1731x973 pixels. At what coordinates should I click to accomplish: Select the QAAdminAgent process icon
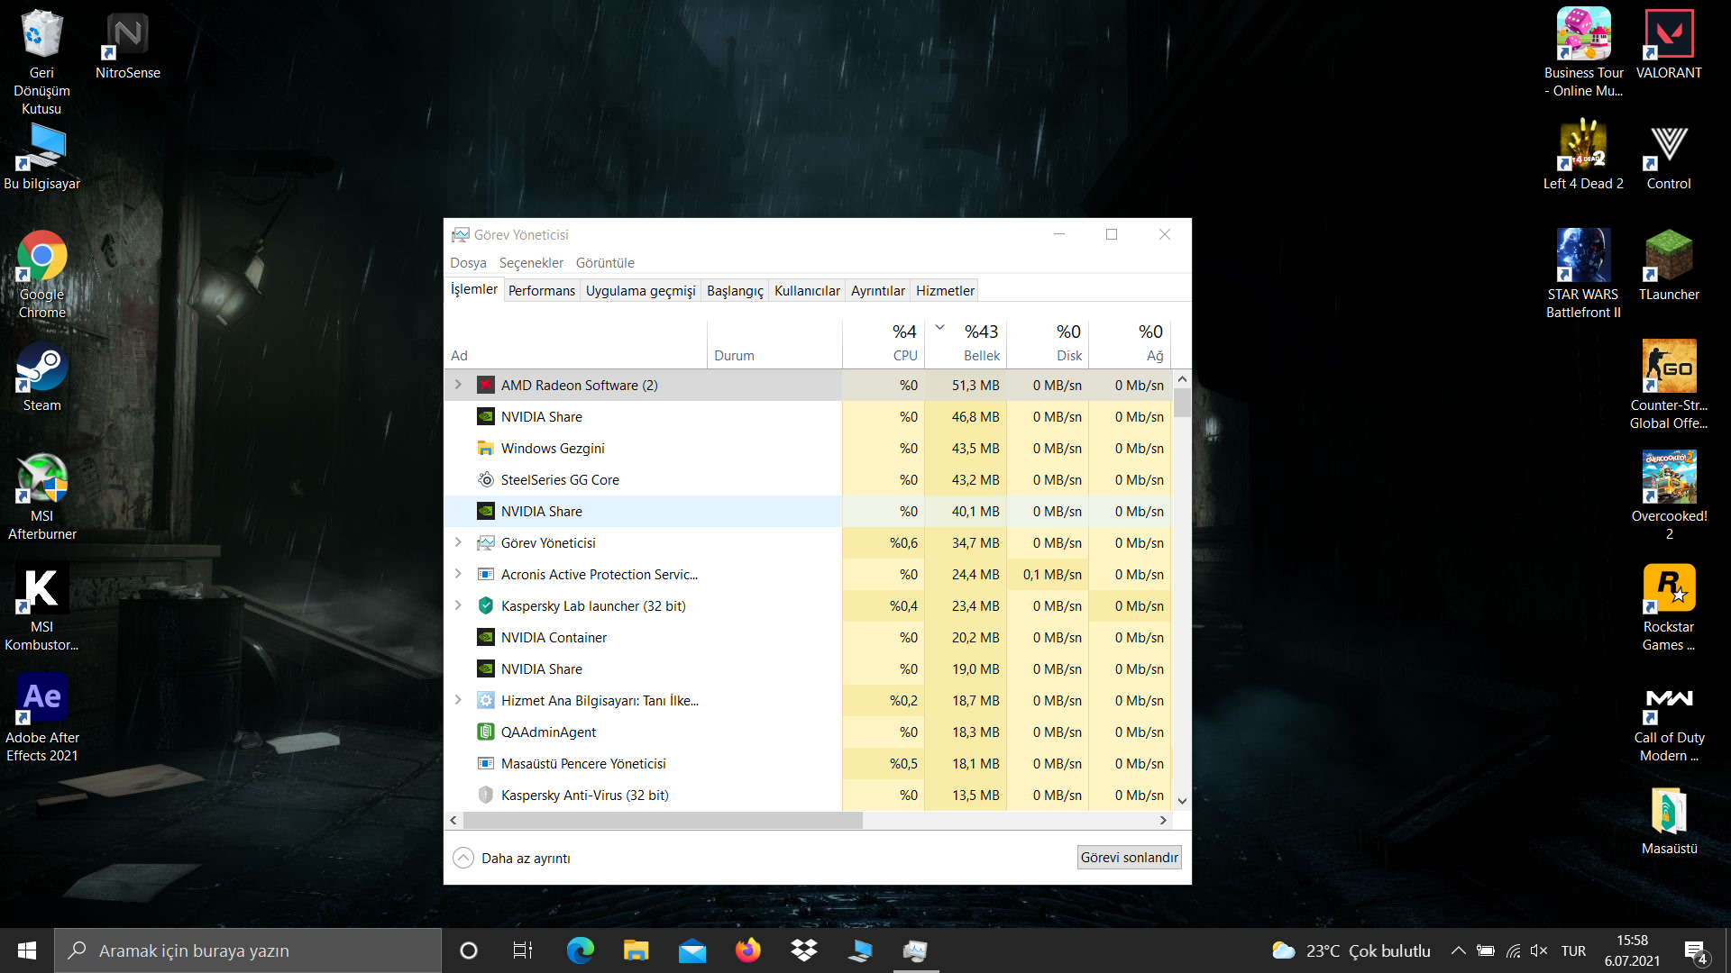485,732
